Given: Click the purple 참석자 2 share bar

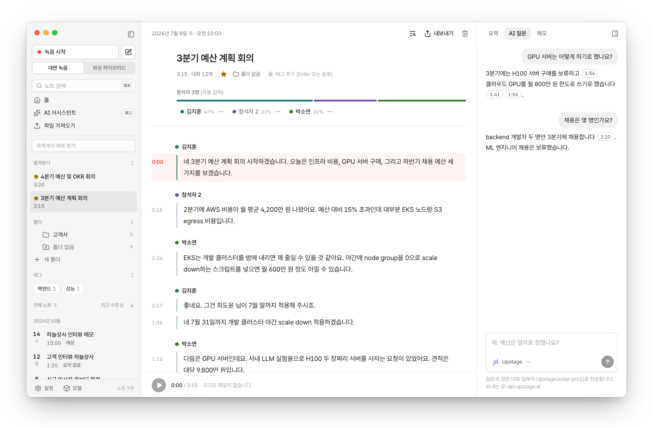Looking at the screenshot, I should click(345, 101).
